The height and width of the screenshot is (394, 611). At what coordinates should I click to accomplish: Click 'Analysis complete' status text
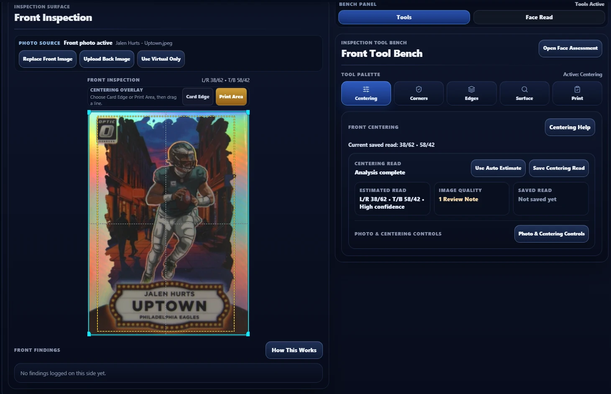[x=380, y=172]
